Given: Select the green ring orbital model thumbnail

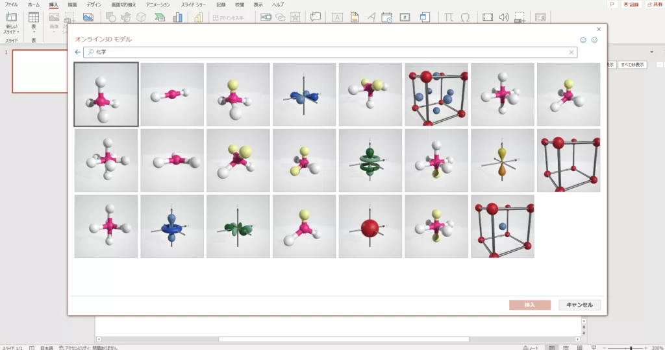Looking at the screenshot, I should click(x=370, y=160).
